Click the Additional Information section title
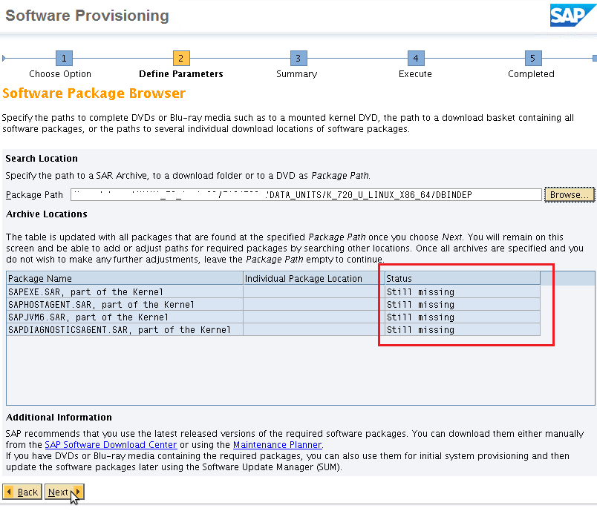Image resolution: width=597 pixels, height=511 pixels. coord(59,417)
